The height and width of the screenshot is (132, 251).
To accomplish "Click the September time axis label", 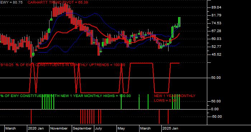I will tap(82, 128).
